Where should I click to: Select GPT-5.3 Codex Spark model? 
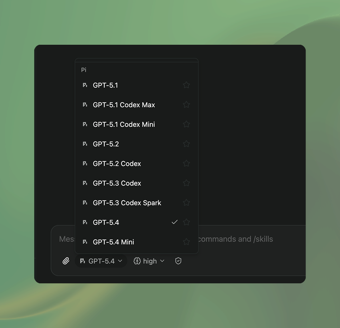(137, 203)
